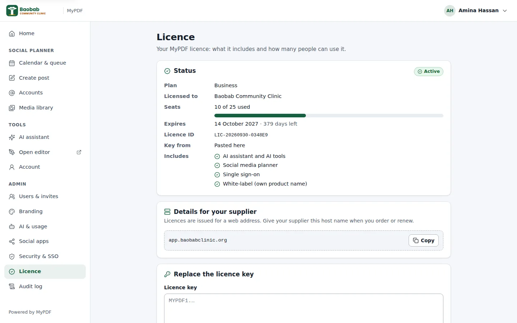The image size is (517, 323).
Task: Click the 'Social media planner' feature text
Action: [250, 165]
